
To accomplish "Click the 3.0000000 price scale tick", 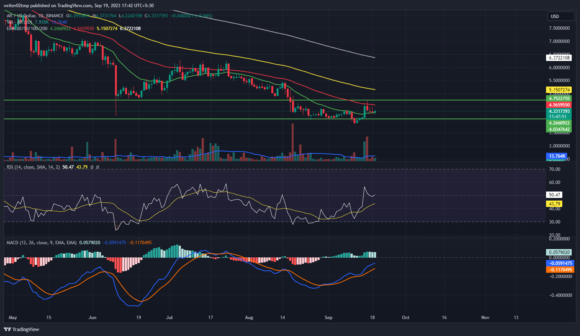I will (559, 146).
